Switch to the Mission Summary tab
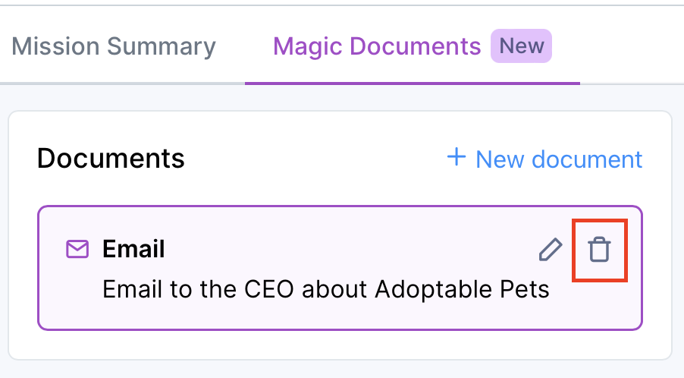Viewport: 684px width, 378px height. click(114, 46)
